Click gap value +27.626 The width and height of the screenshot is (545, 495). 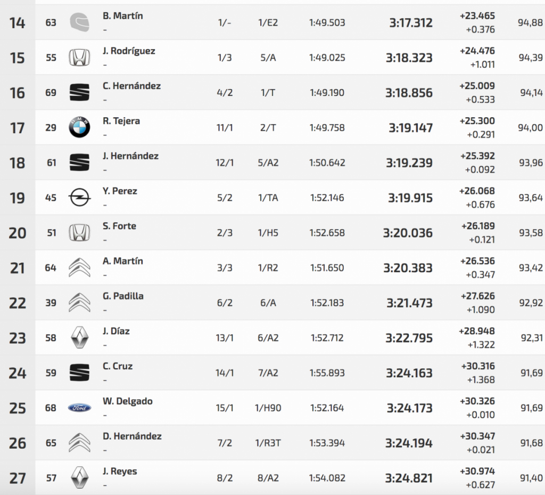(x=477, y=296)
